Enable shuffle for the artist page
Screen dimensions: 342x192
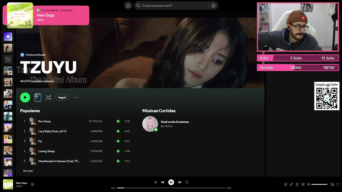48,98
